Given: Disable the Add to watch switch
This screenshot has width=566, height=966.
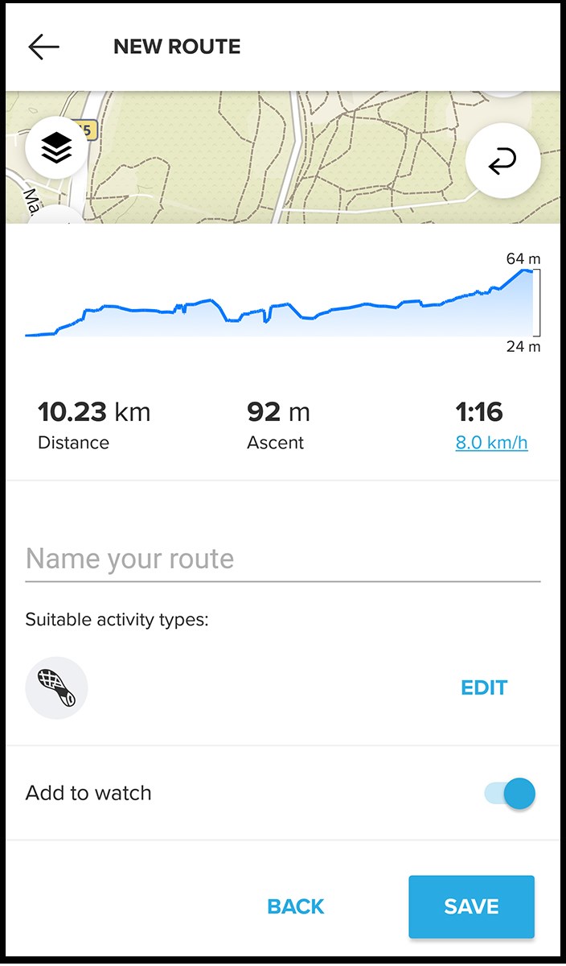Looking at the screenshot, I should tap(511, 794).
